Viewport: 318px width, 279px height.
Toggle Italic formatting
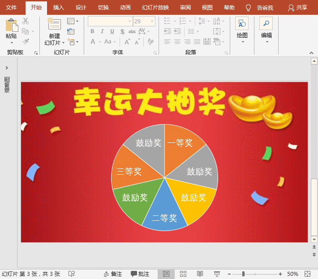[102, 31]
